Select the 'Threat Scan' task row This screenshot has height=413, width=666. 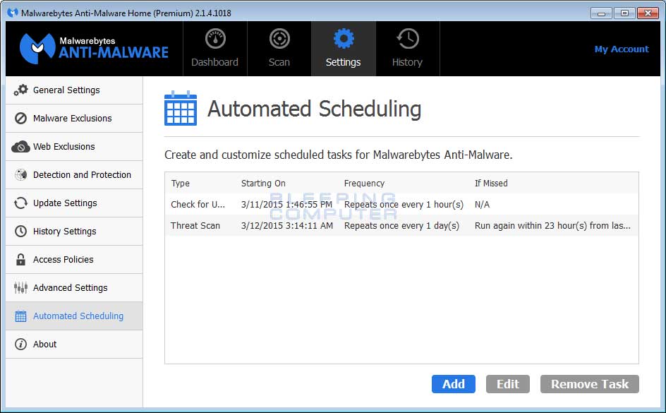[401, 226]
